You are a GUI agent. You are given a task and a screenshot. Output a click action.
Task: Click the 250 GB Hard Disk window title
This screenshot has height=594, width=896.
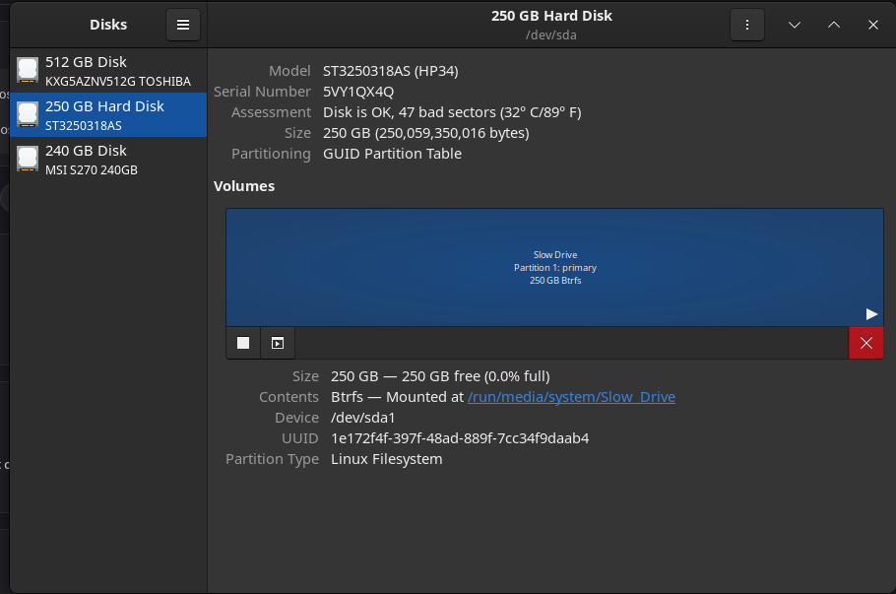point(551,16)
